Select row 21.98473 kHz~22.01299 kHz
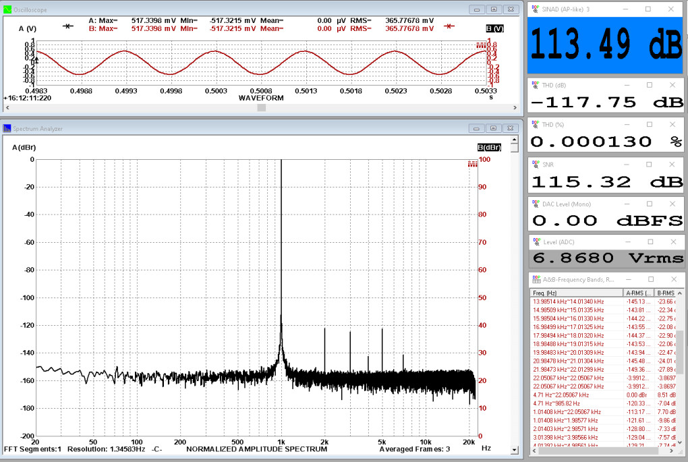Viewport: 688px width, 462px height. 603,370
